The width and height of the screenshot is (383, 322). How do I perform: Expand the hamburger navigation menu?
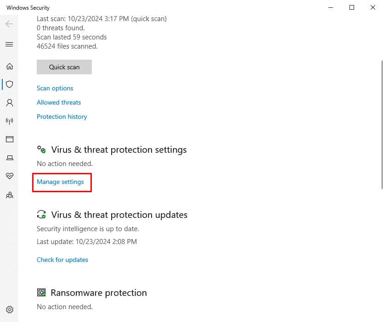(x=9, y=44)
